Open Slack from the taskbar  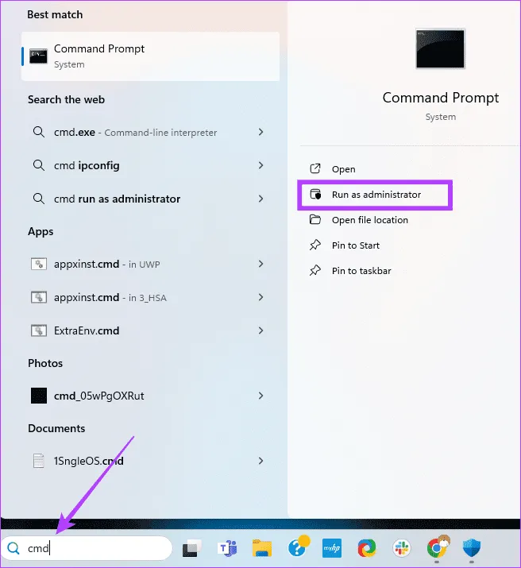(x=400, y=548)
